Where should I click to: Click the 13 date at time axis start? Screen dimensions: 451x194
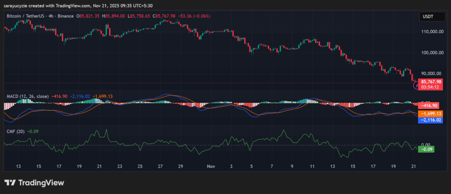coord(18,167)
